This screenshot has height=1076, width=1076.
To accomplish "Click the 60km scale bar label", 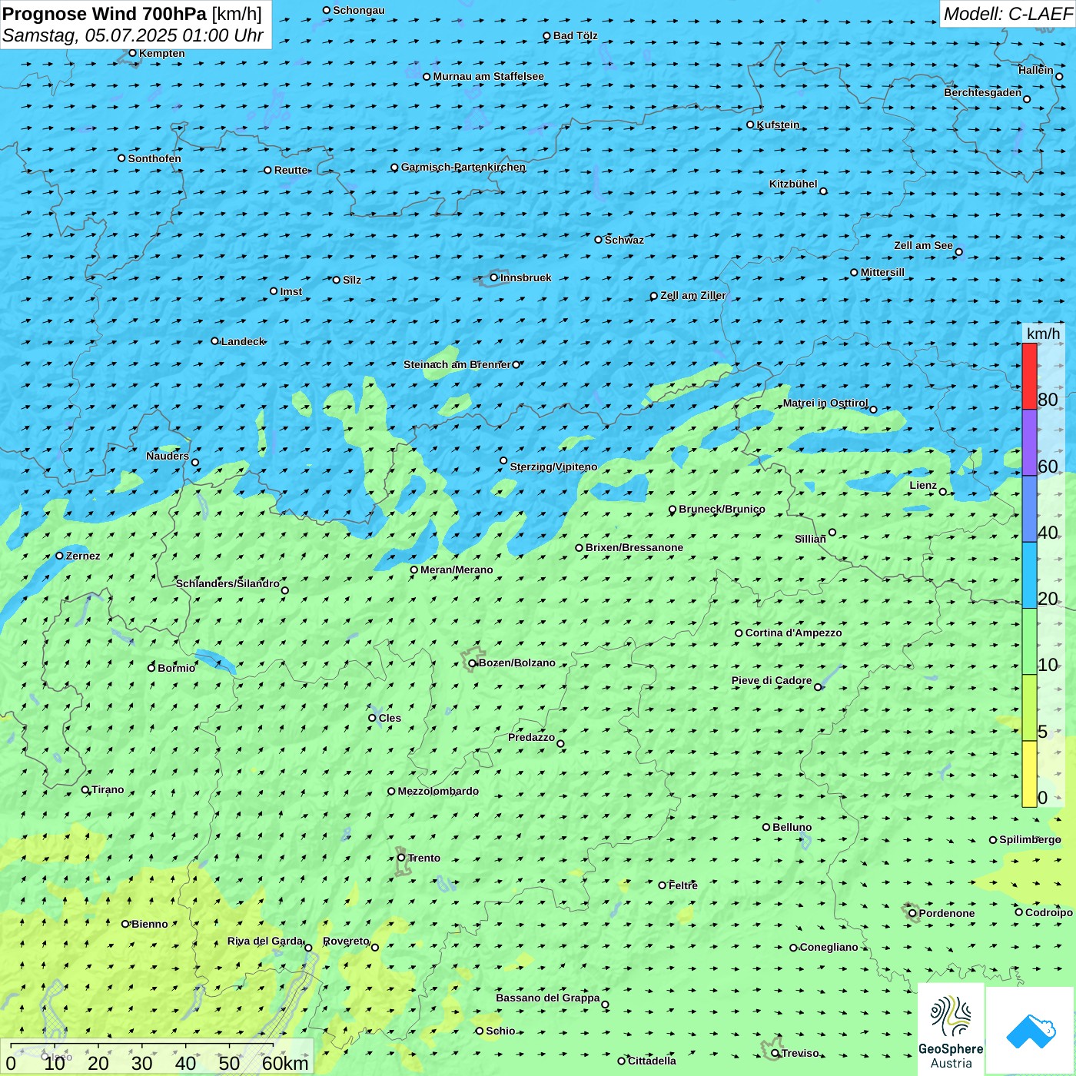I will [x=285, y=1063].
